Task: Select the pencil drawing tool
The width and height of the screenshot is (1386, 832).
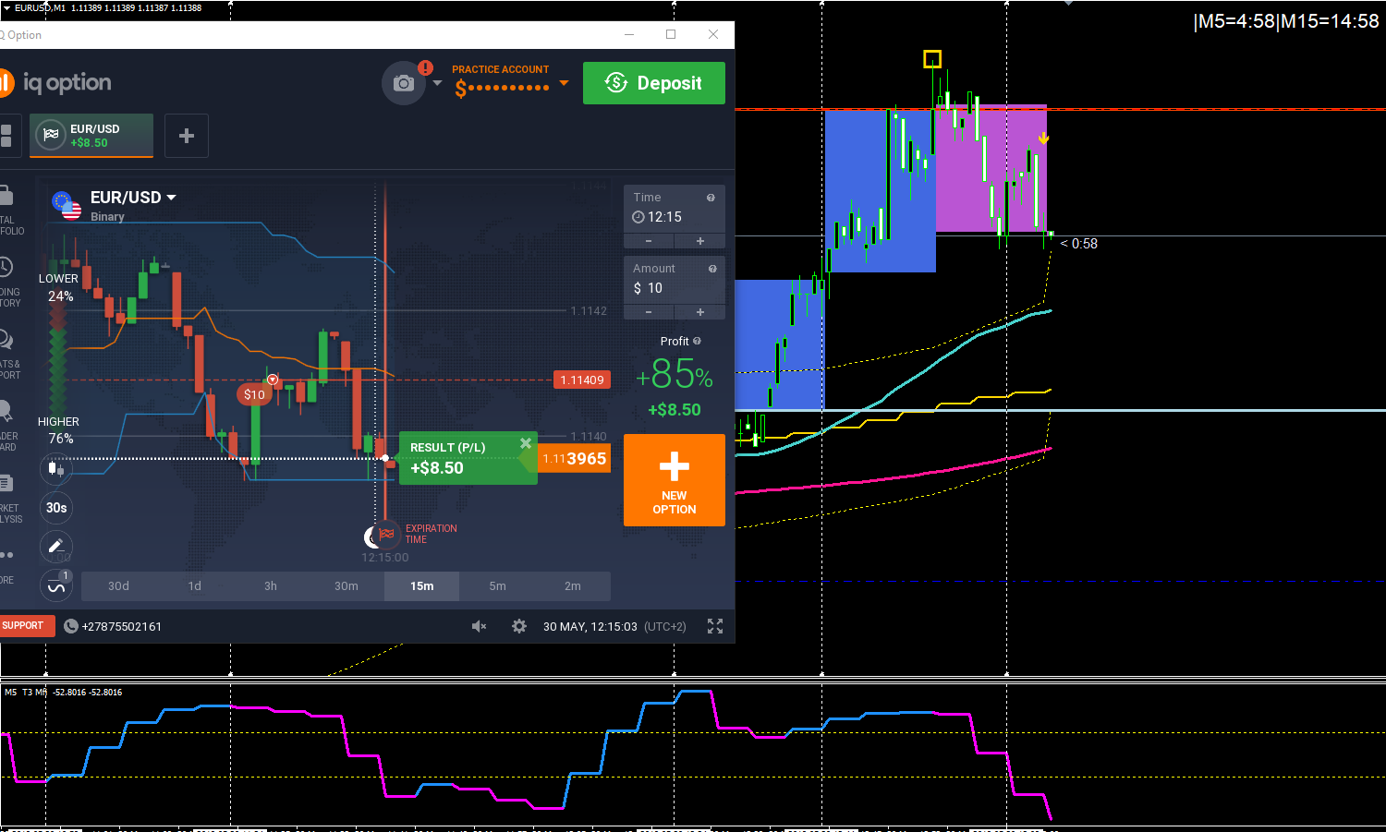Action: 56,546
